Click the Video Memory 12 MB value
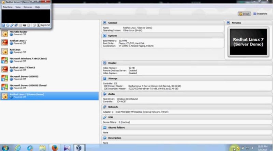The image size is (273, 151). pos(132,68)
